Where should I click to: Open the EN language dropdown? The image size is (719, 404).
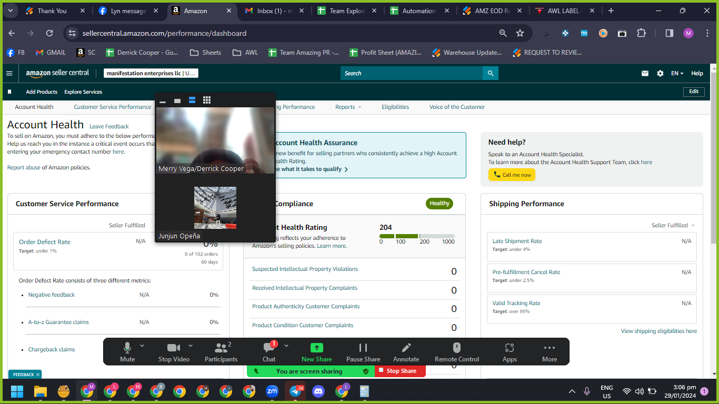[677, 74]
